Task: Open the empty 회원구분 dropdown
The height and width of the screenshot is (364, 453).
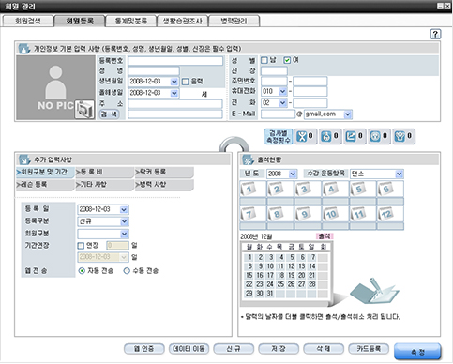Action: 124,234
